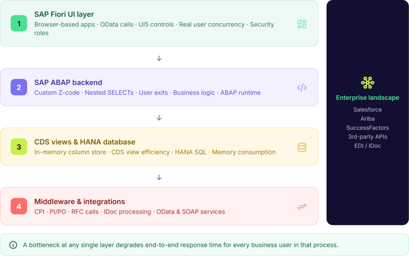Select Middleware & integrations heading
The height and width of the screenshot is (256, 409).
pos(79,202)
